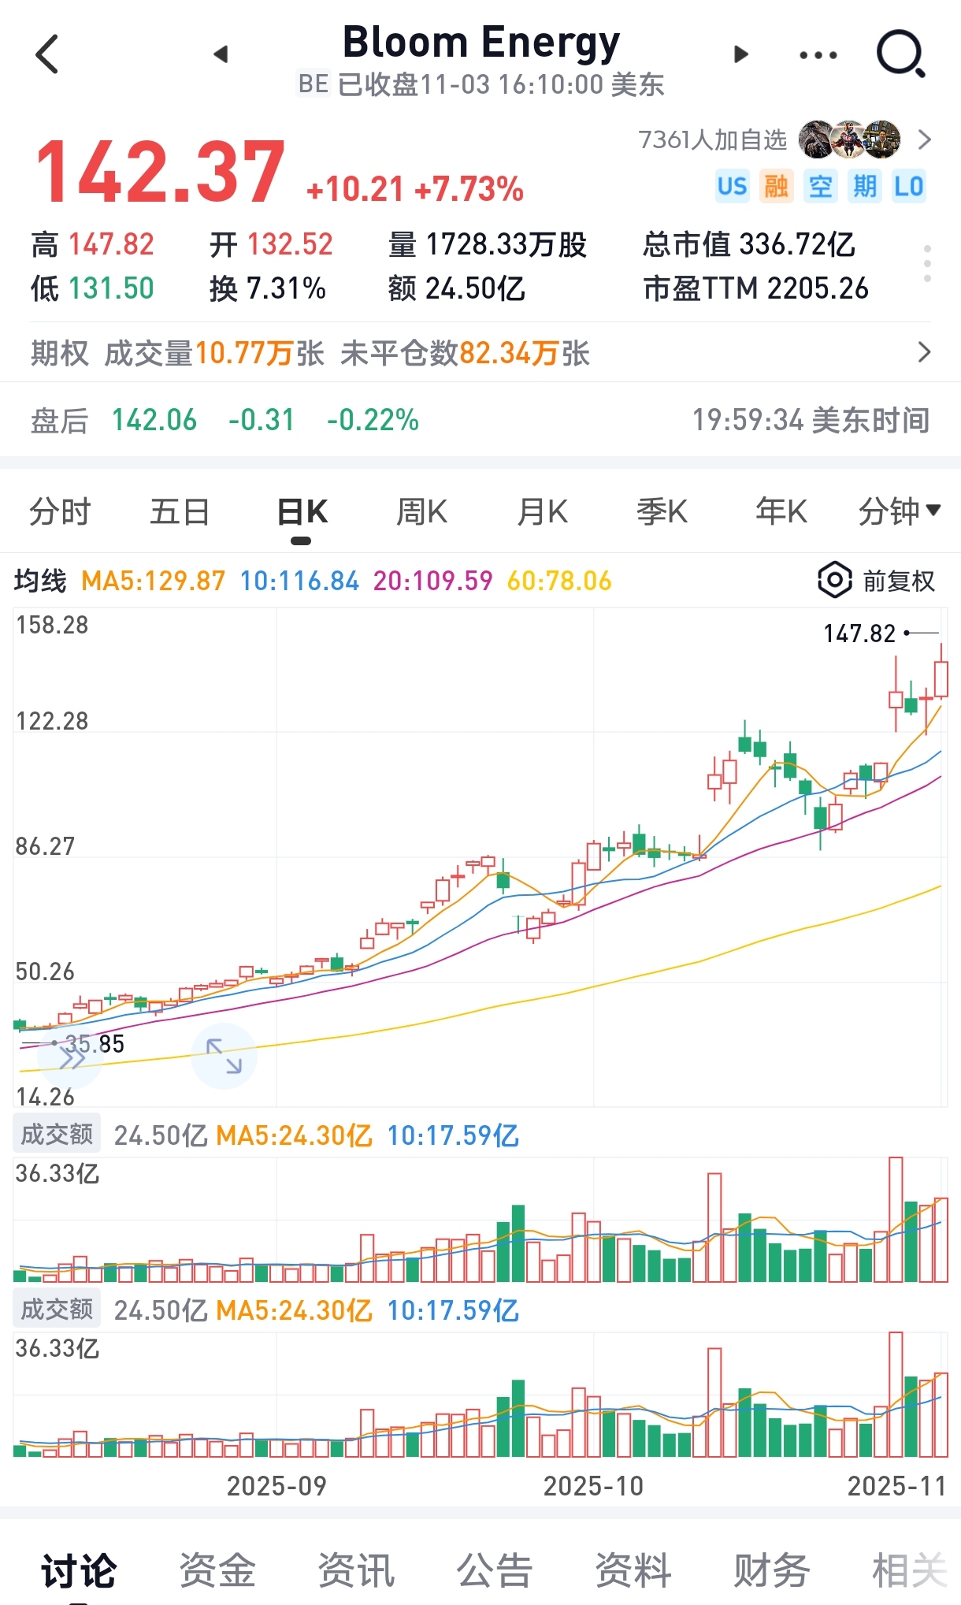Tap the 总市值 336.72亿 value
Viewport: 961px width, 1605px height.
click(748, 244)
